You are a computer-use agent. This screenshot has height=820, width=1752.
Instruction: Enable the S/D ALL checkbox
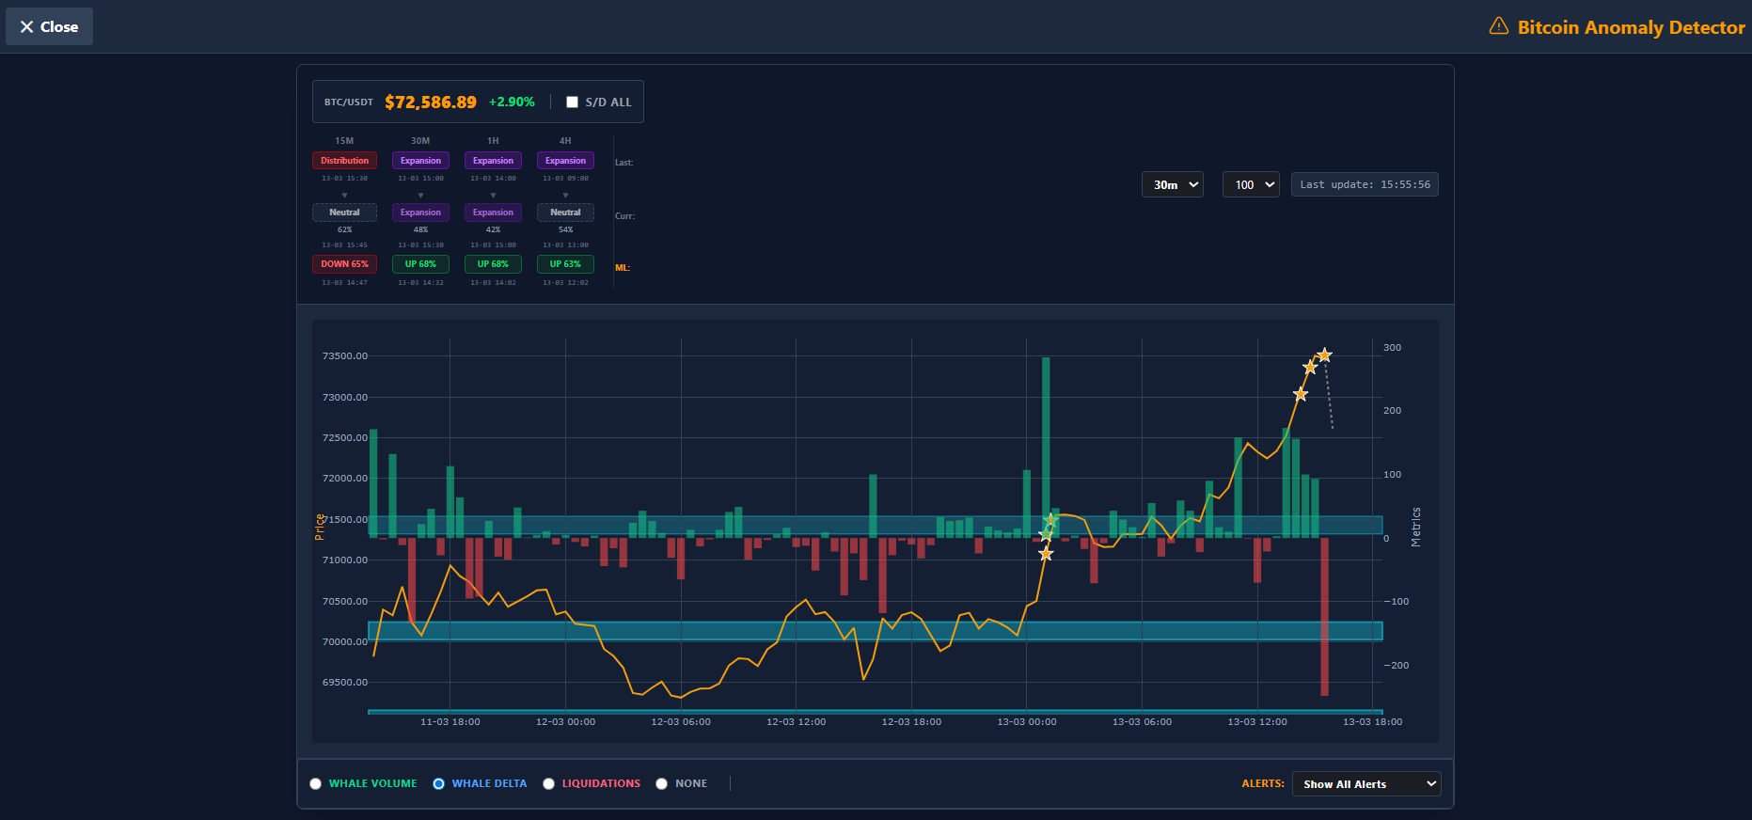point(572,102)
